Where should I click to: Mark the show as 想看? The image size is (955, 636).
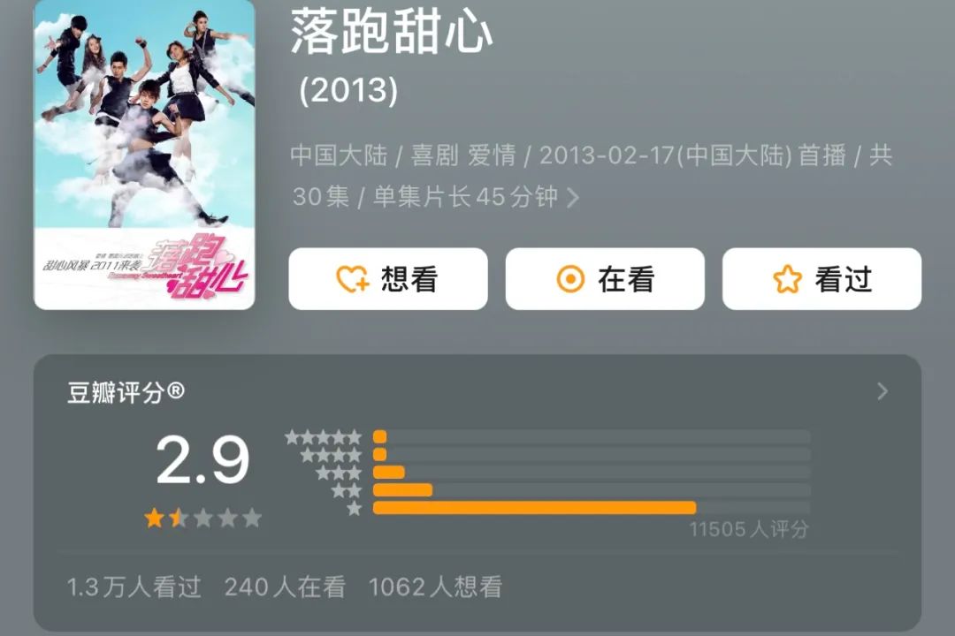tap(388, 279)
